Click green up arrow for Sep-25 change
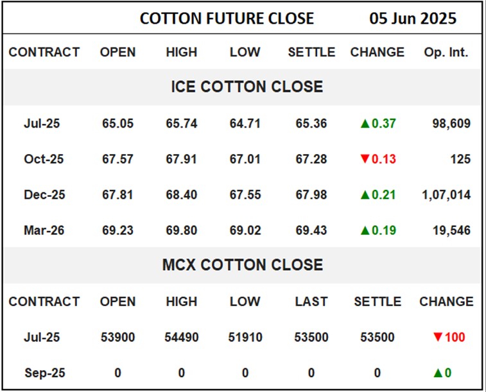Image resolution: width=486 pixels, height=392 pixels. 439,373
